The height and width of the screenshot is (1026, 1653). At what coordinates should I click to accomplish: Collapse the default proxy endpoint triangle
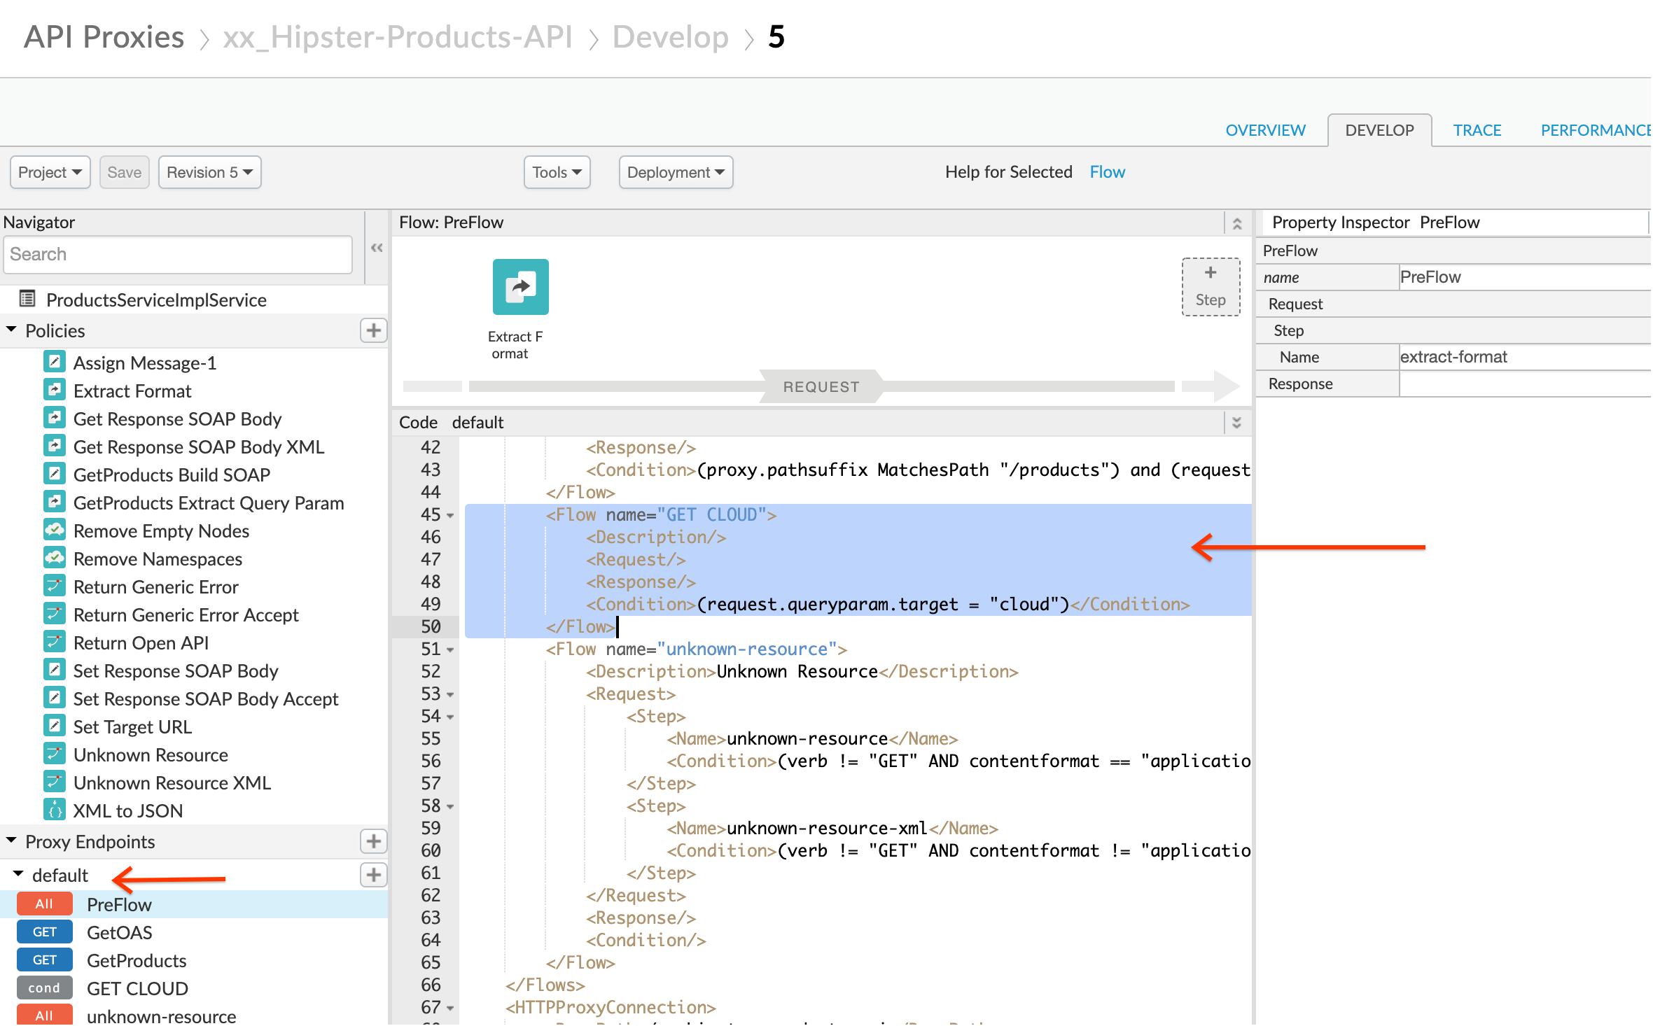18,874
